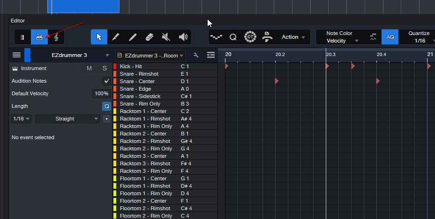Screen dimensions: 435x219
Task: Click the Kick - Hit red color swatch
Action: pyautogui.click(x=115, y=66)
